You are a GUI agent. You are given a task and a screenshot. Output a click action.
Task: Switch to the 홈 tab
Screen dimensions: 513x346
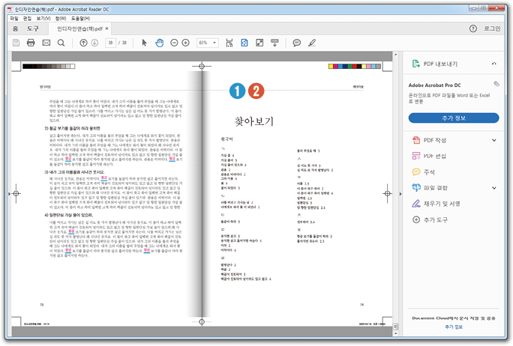[16, 28]
